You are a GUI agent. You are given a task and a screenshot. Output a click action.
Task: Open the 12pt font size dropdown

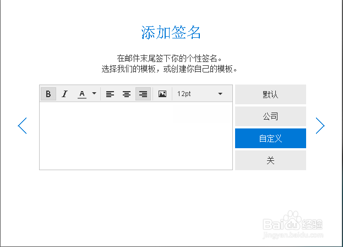point(200,94)
